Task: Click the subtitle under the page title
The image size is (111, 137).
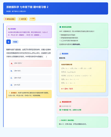Action: [x=16, y=12]
